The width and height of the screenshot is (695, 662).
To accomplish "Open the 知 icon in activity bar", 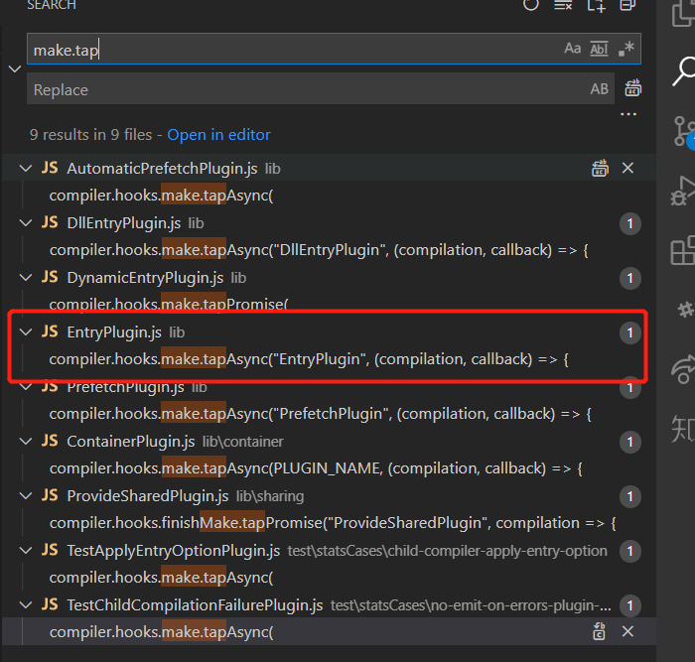I will (x=683, y=428).
